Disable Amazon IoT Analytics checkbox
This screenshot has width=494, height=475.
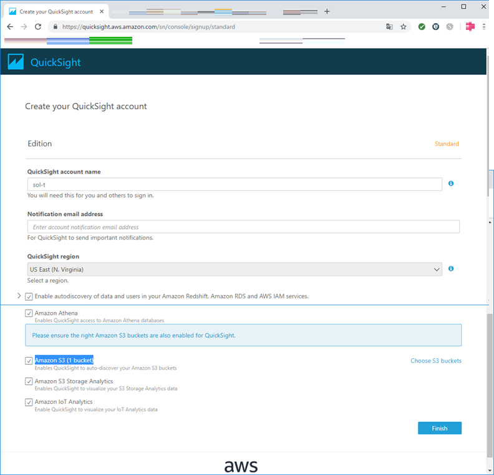(29, 403)
